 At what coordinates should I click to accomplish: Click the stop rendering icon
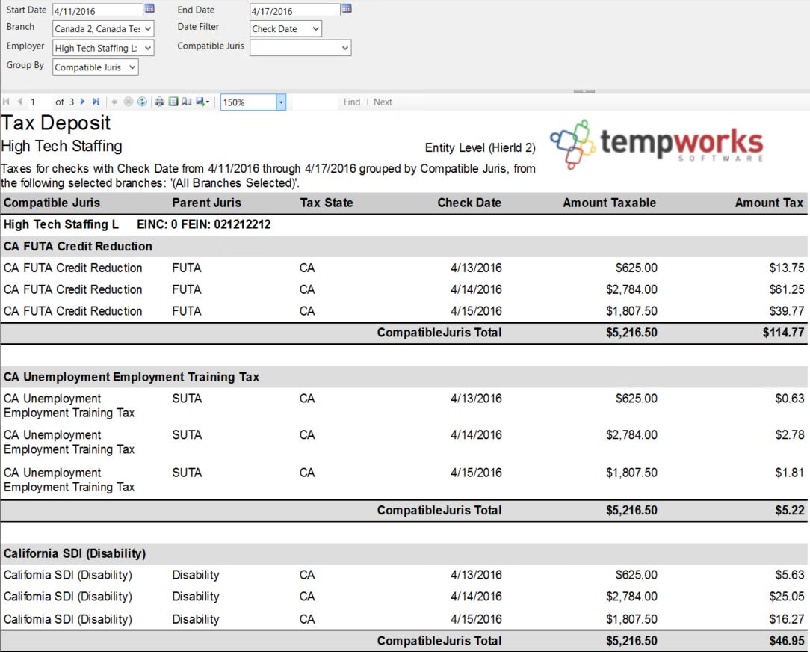(129, 102)
